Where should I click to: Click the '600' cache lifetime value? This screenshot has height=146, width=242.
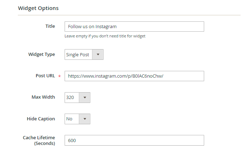(x=72, y=140)
